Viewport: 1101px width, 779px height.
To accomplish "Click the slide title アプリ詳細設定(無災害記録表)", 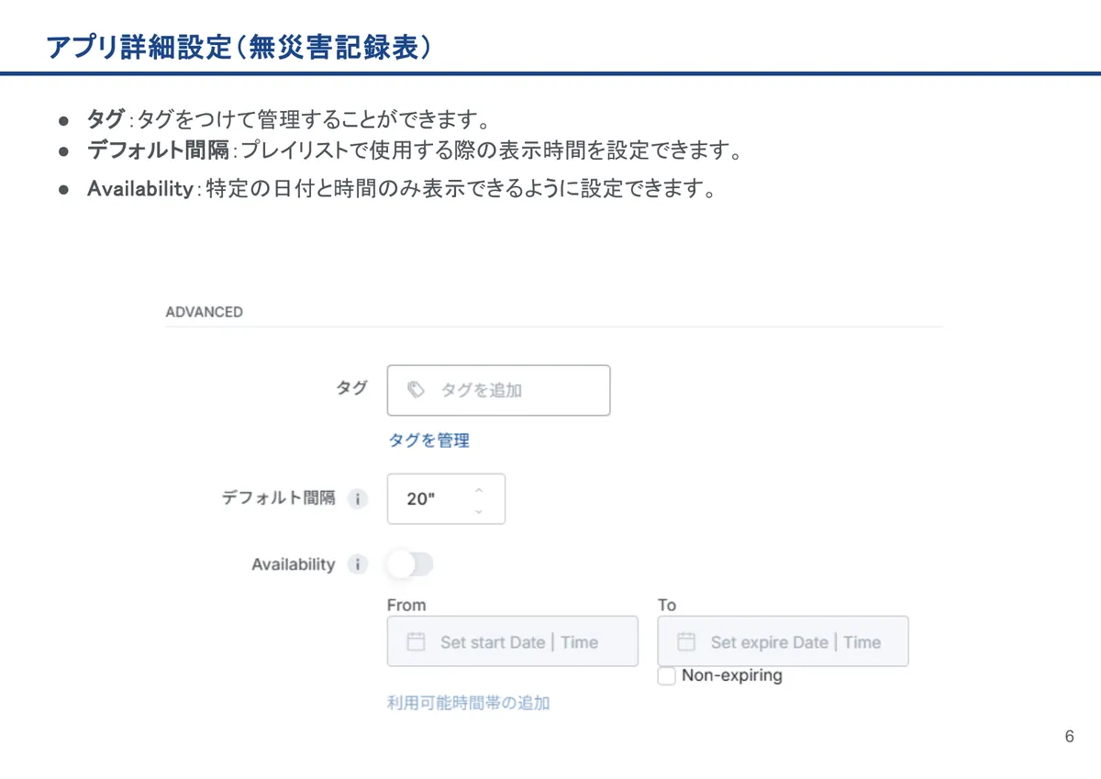I will [239, 49].
